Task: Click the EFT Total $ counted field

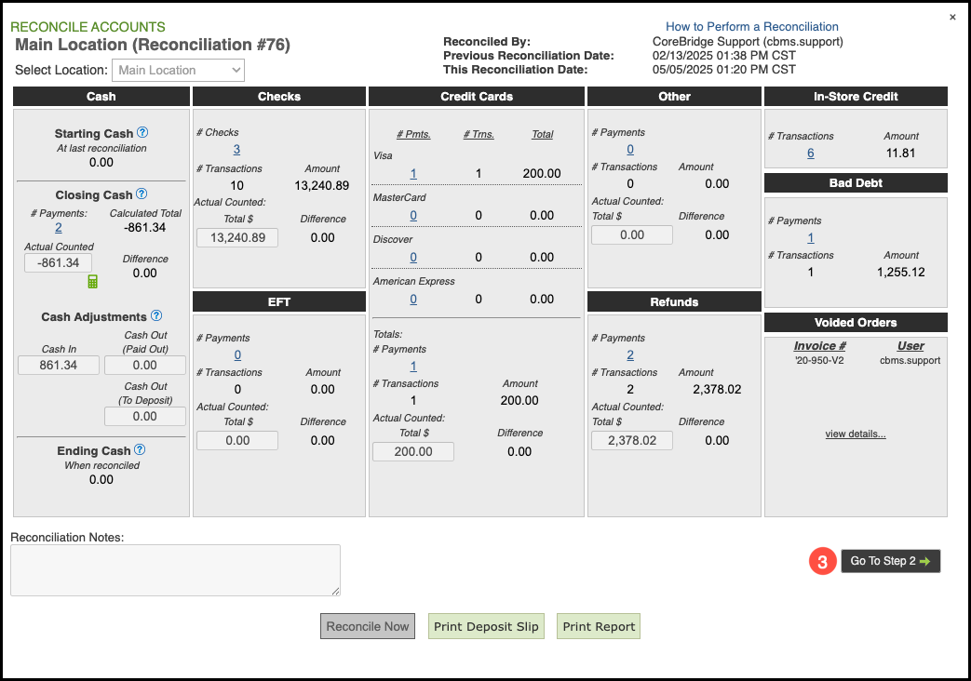Action: point(237,441)
